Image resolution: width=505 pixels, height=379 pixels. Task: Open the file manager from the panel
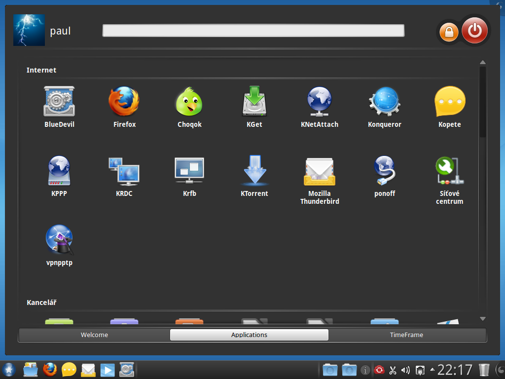pos(31,369)
